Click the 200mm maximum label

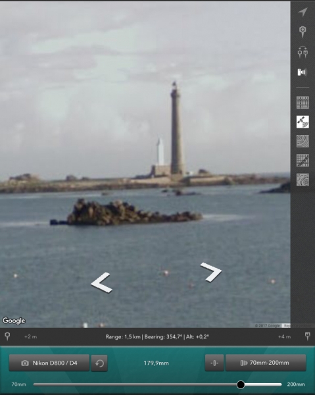click(296, 384)
